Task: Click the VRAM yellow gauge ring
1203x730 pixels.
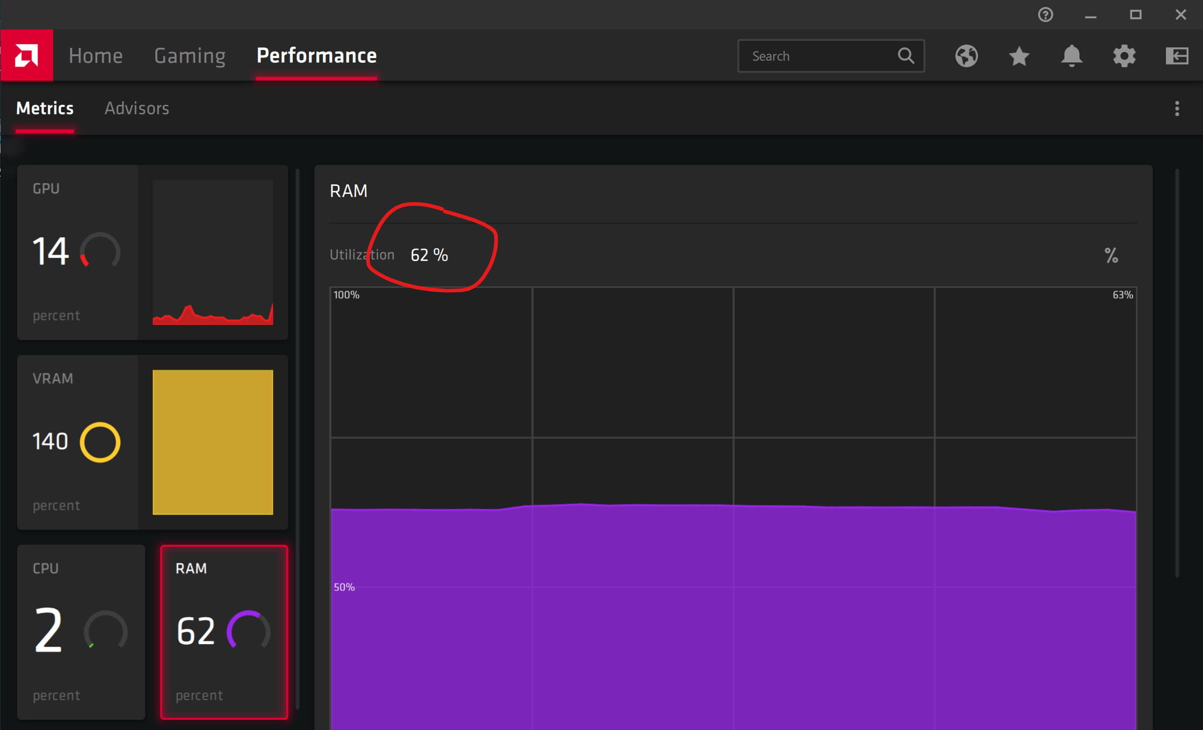Action: [x=100, y=442]
